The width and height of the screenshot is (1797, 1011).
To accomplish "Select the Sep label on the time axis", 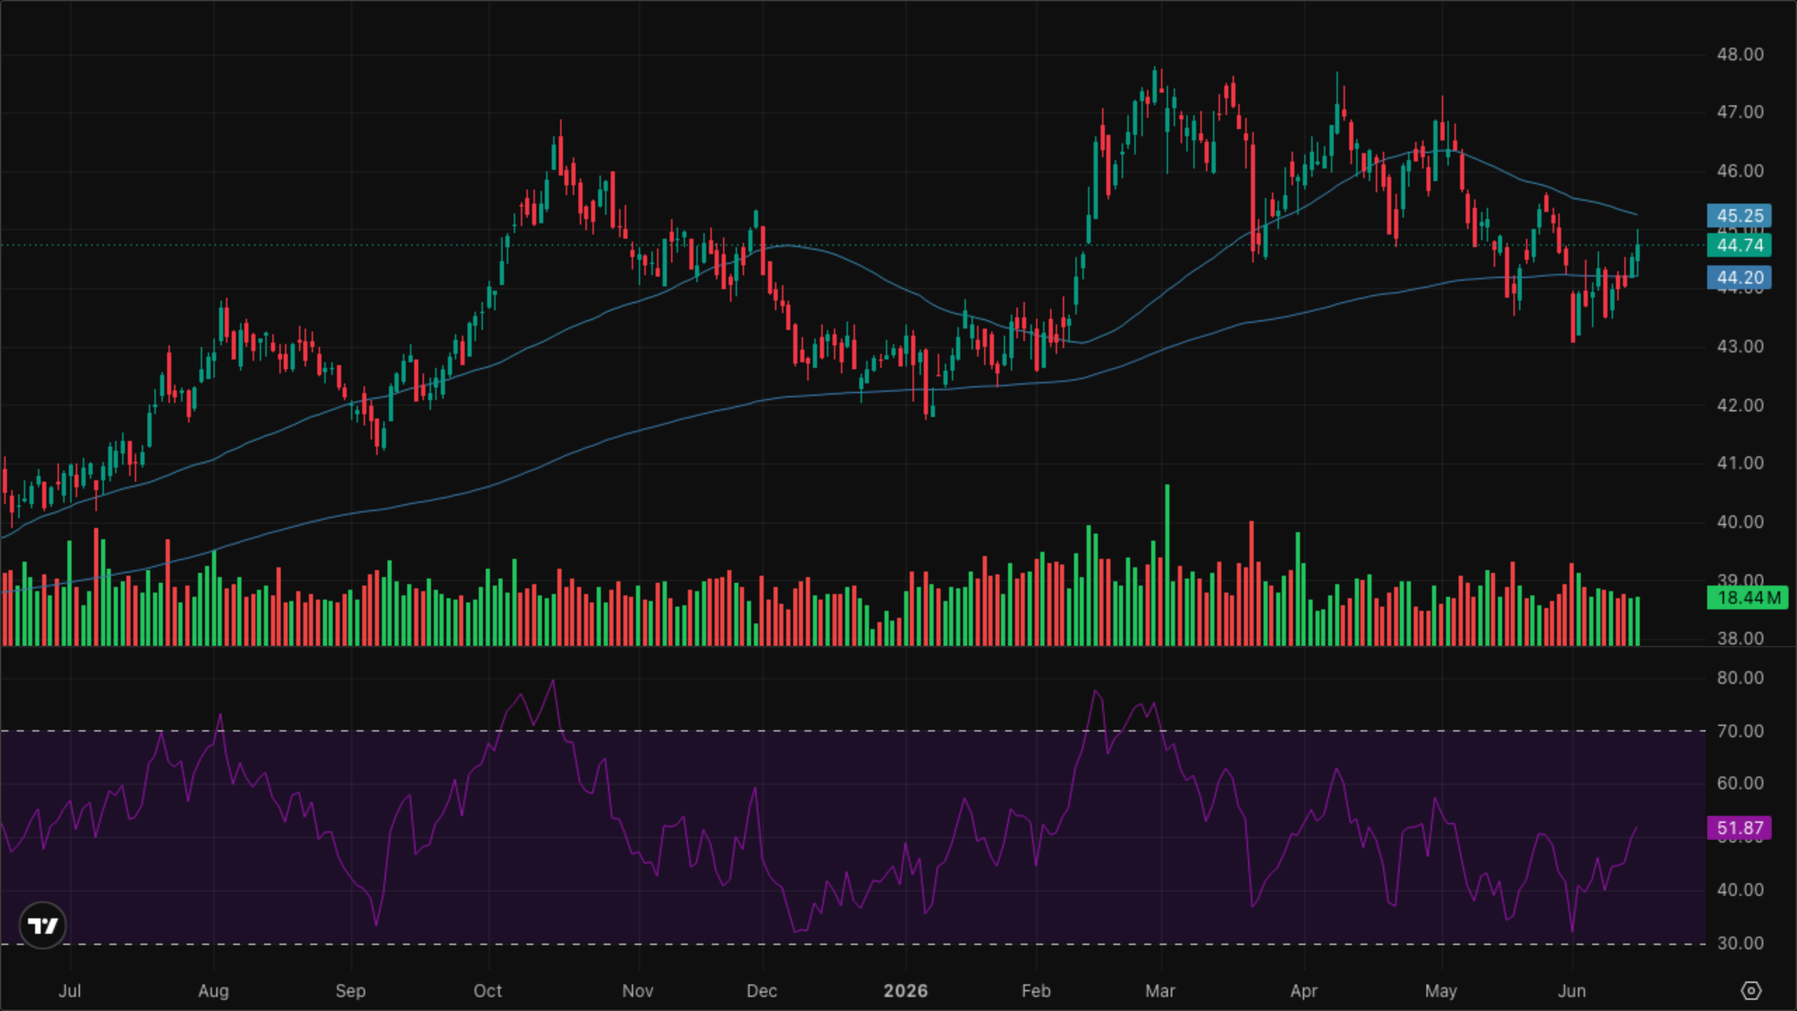I will coord(350,991).
